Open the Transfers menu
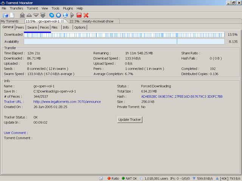Screen dimensions: 242x181 (16, 8)
